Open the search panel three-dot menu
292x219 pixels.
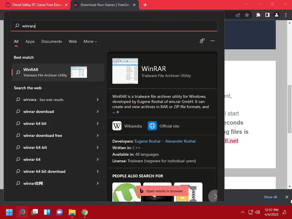pyautogui.click(x=212, y=41)
